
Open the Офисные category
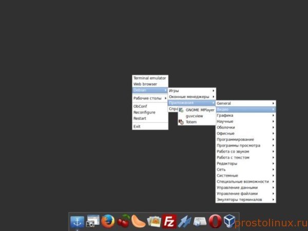point(245,133)
